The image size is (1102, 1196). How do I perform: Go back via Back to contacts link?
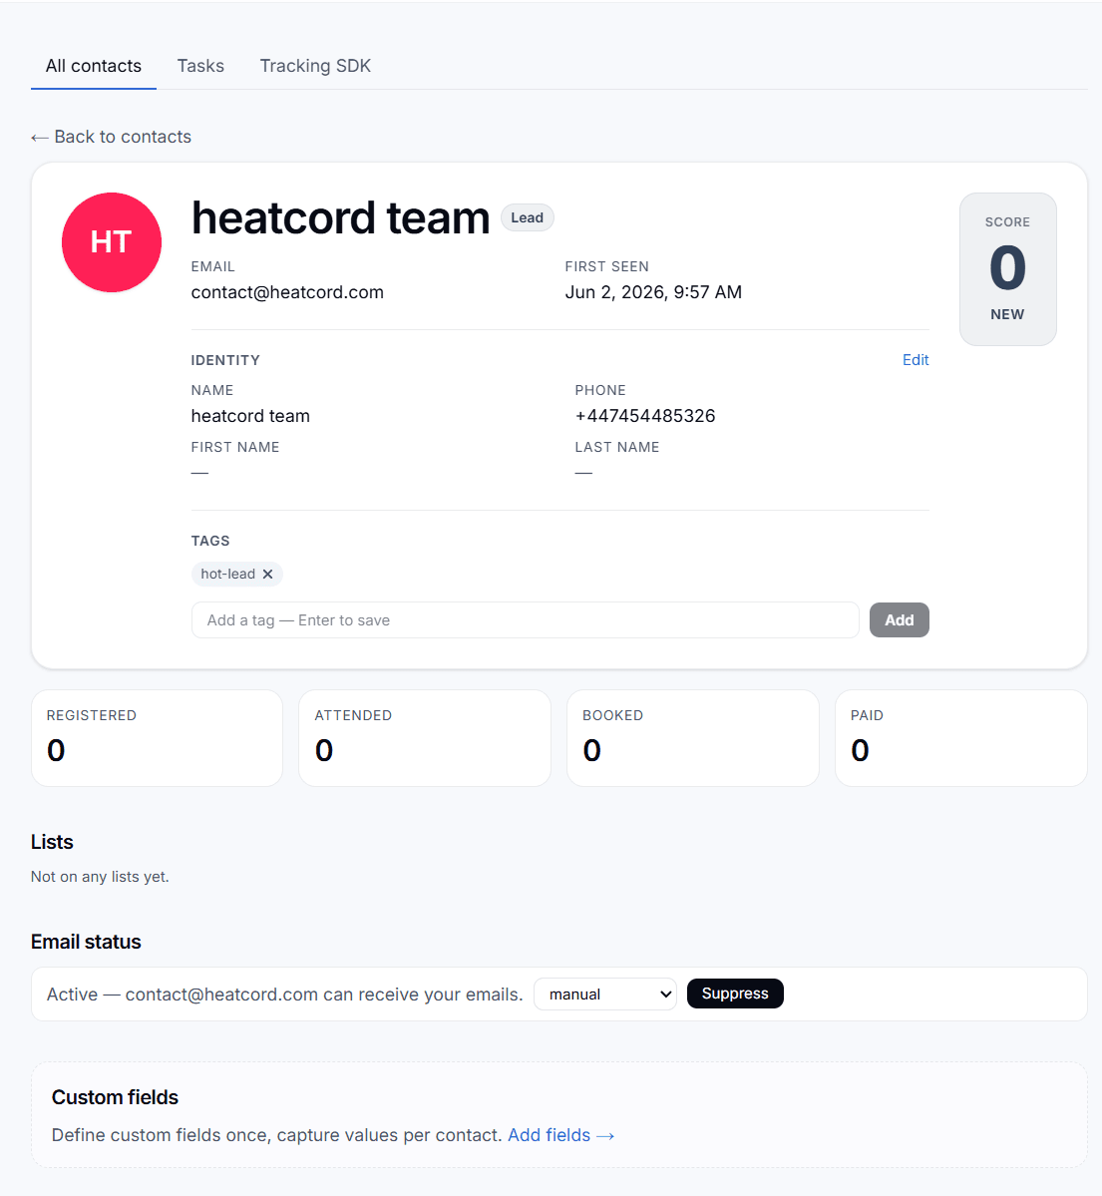tap(112, 137)
